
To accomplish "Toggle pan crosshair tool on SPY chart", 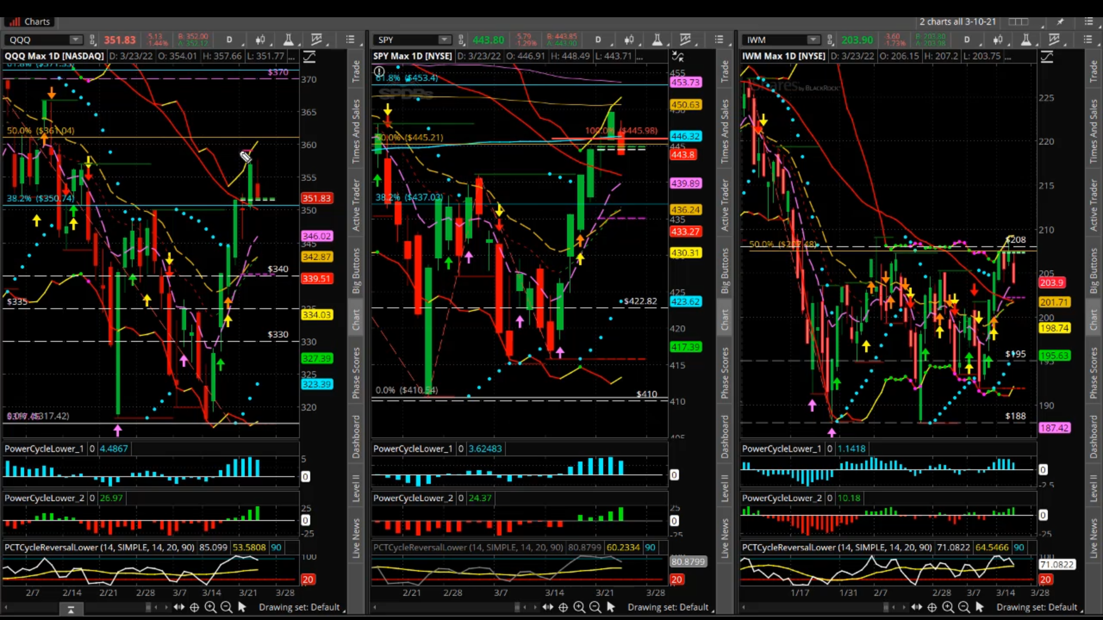I will [563, 607].
